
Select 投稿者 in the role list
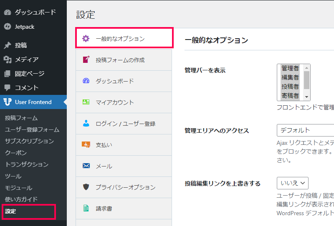point(290,87)
